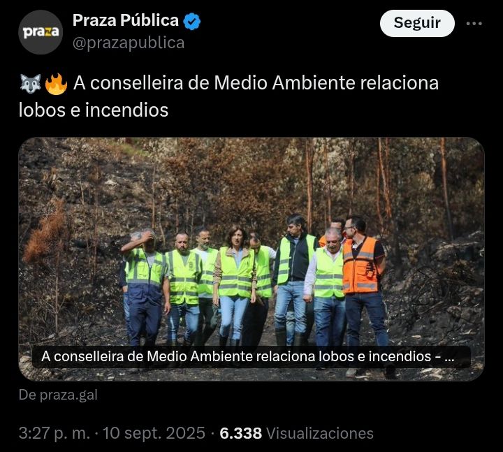Click the Visualizaciones label
Viewport: 503px width, 452px height.
coord(320,433)
